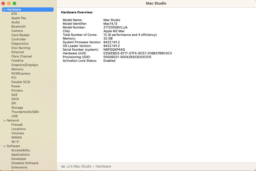Click the Apple M2 Max chip value
256x171 pixels.
(114, 31)
